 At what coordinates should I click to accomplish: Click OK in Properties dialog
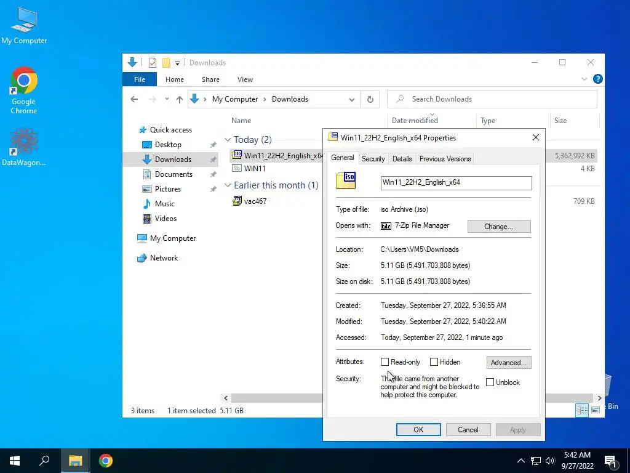(x=418, y=429)
